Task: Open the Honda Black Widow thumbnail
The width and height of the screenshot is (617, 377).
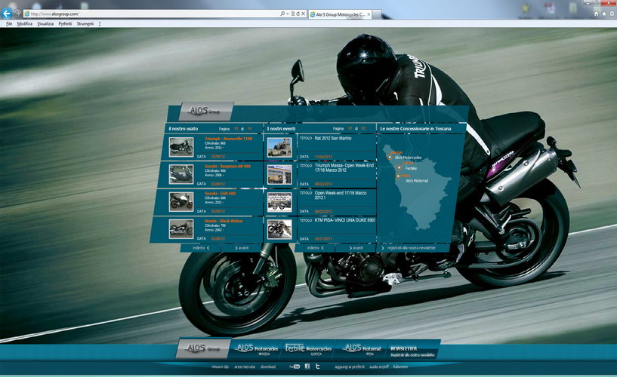Action: click(181, 229)
